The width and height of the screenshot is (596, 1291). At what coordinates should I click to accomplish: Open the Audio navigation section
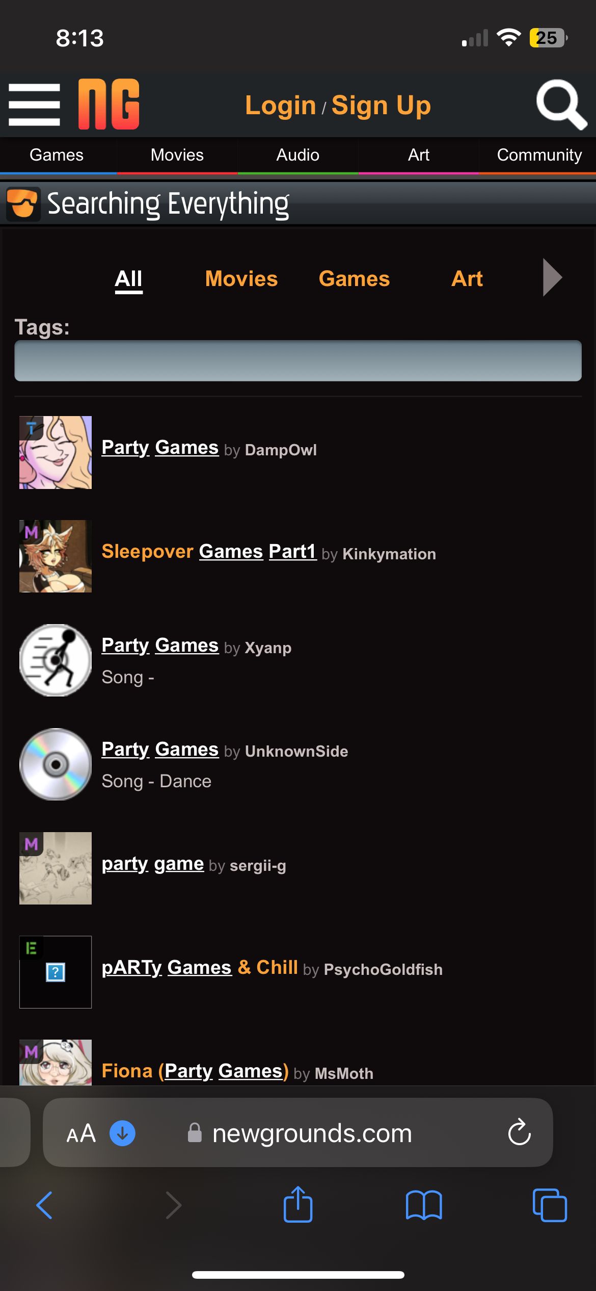click(x=298, y=155)
